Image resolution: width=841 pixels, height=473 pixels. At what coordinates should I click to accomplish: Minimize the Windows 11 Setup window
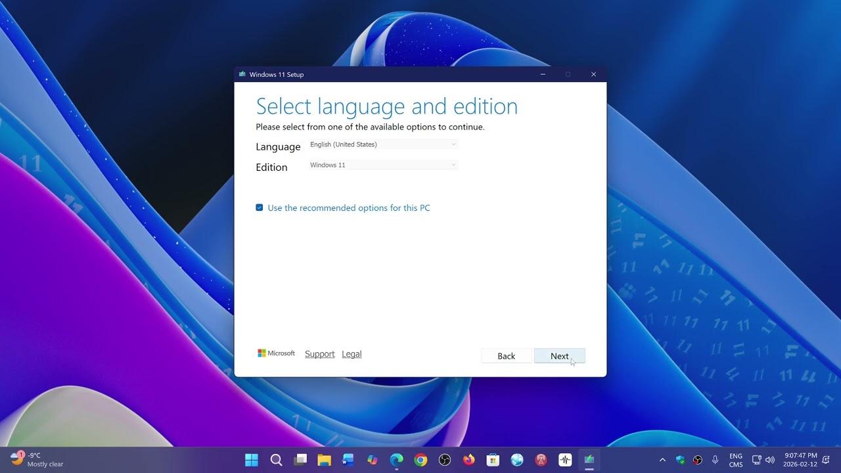click(x=543, y=74)
